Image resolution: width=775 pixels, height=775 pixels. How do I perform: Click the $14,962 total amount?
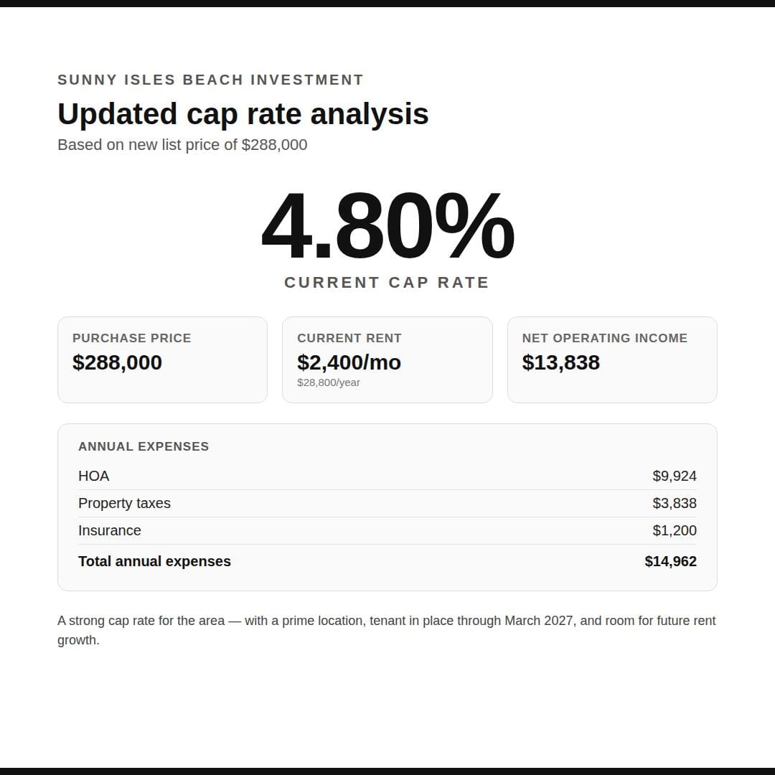click(671, 561)
